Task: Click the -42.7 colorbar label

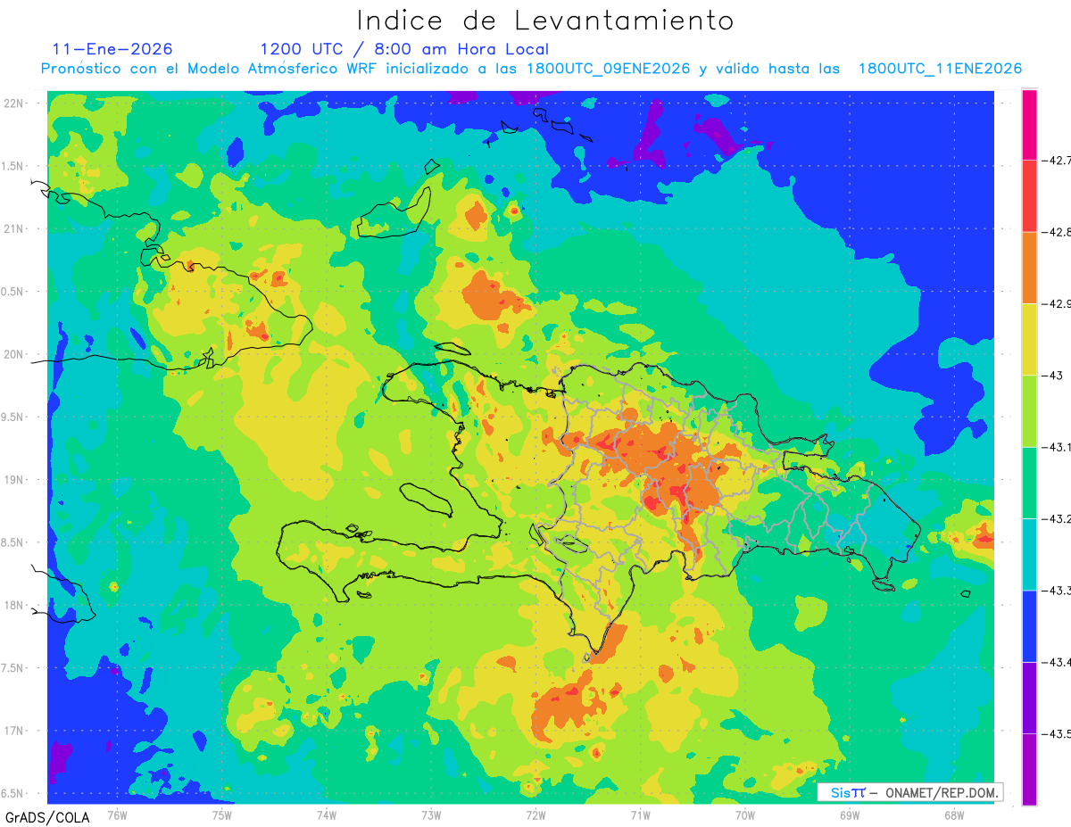Action: [1056, 161]
